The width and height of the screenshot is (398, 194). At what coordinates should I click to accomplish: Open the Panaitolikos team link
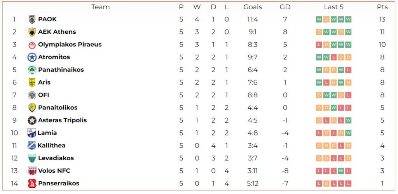coord(58,107)
